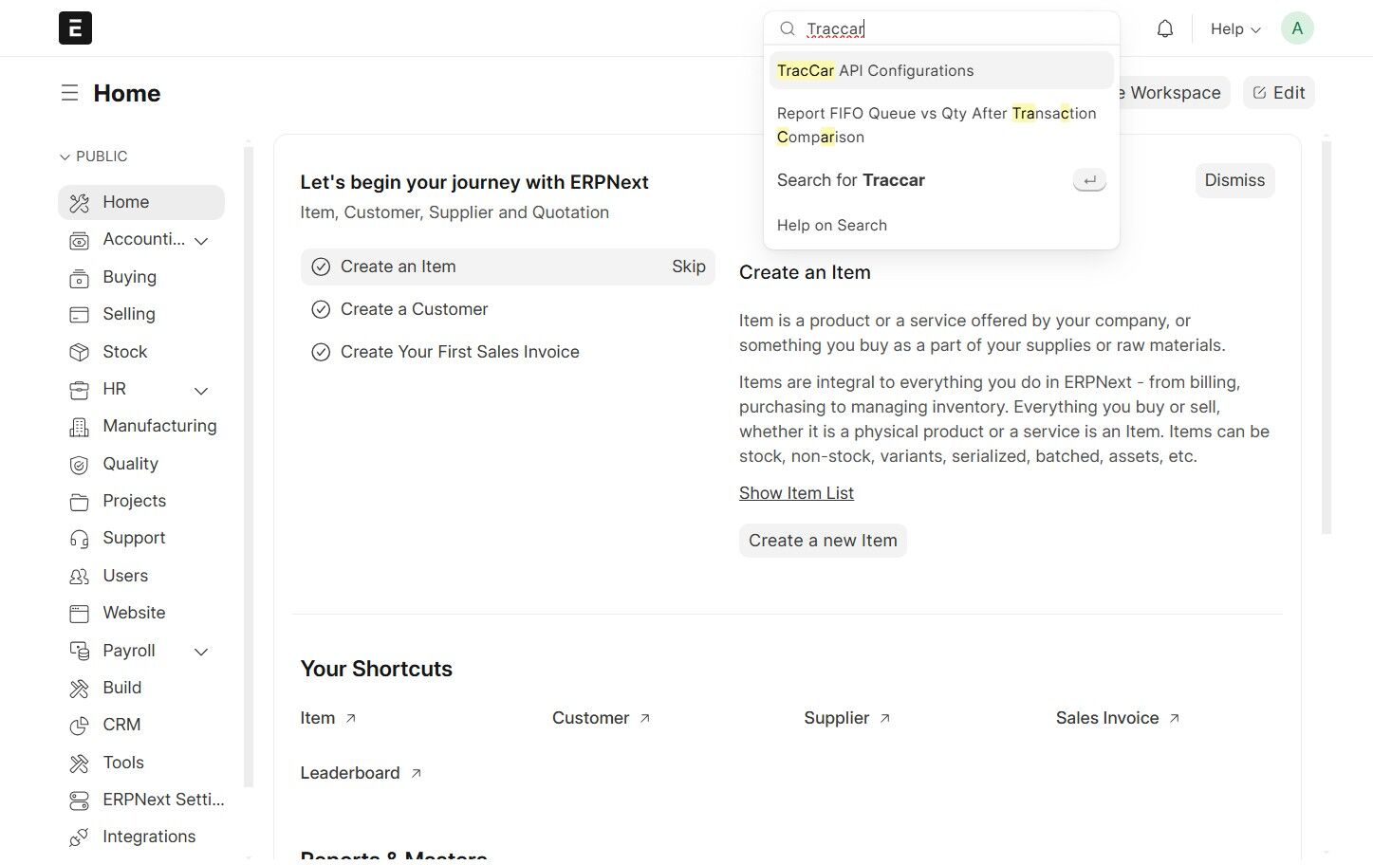The image size is (1373, 865).
Task: Click into the Traccar search field
Action: pos(949,28)
